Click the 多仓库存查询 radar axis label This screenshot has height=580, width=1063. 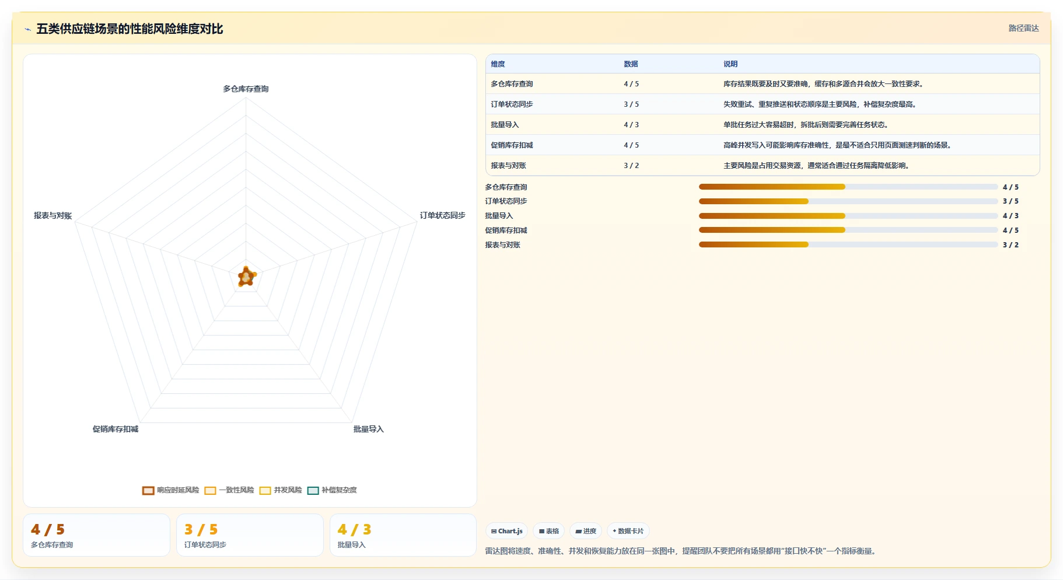tap(246, 89)
